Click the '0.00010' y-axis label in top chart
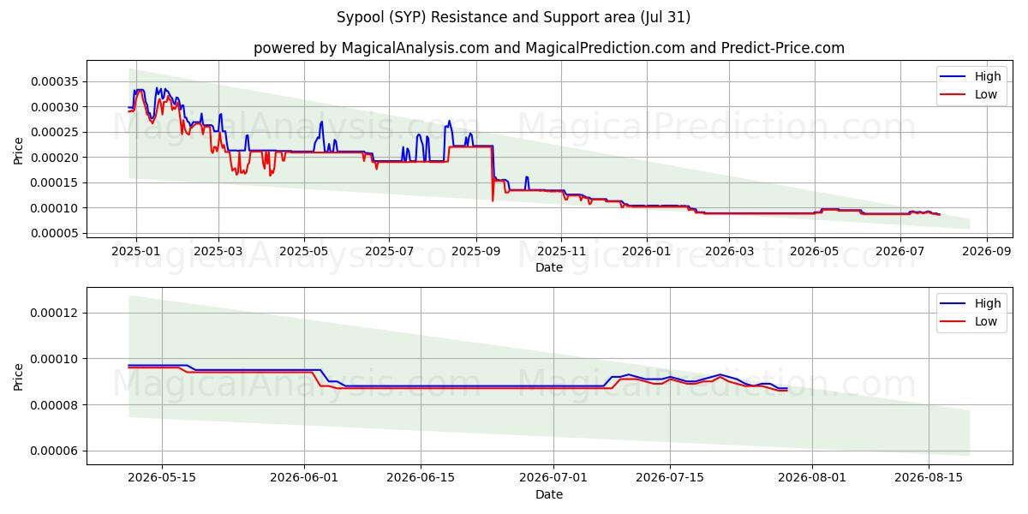The image size is (1028, 514). (56, 208)
